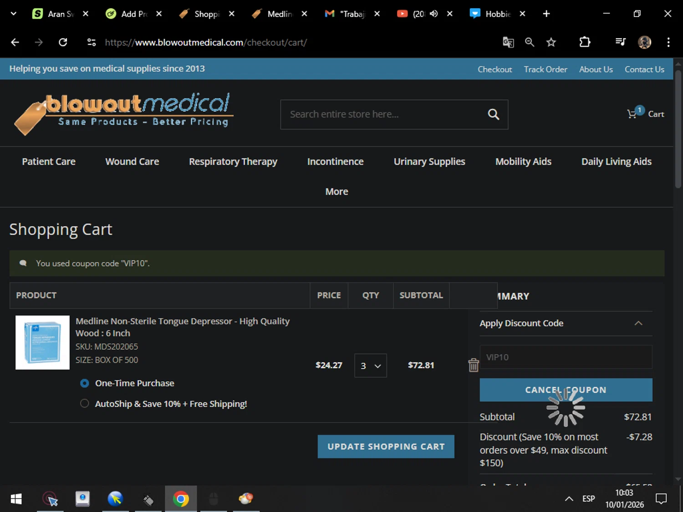Viewport: 683px width, 512px height.
Task: Click Update Shopping Cart button
Action: point(386,446)
